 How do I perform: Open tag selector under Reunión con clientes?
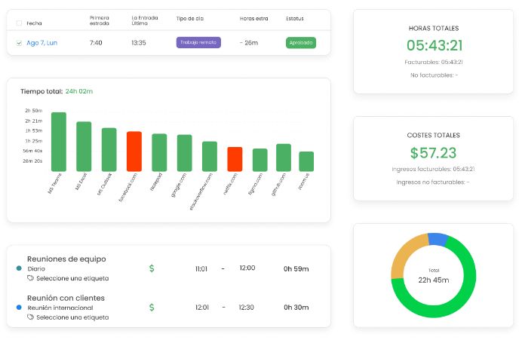pyautogui.click(x=72, y=317)
